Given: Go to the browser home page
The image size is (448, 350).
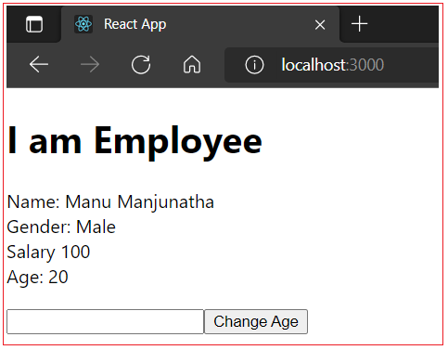Looking at the screenshot, I should 192,64.
